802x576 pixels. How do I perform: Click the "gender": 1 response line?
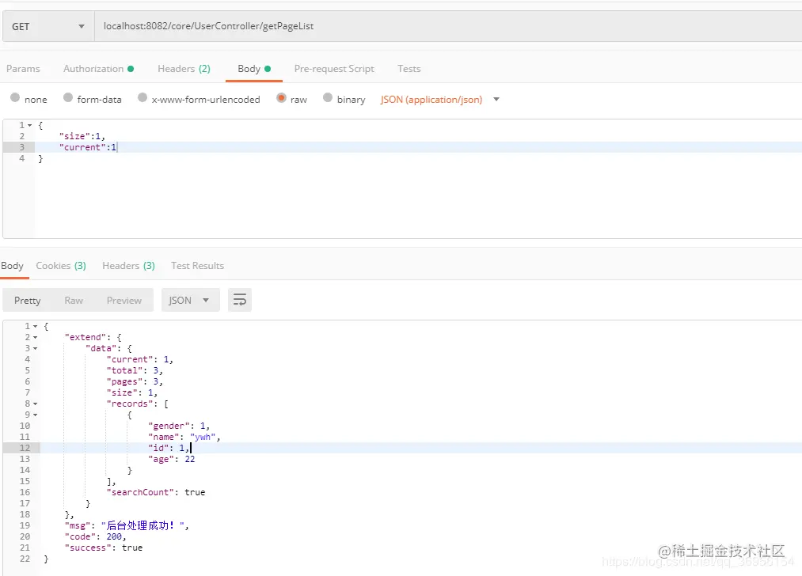179,426
